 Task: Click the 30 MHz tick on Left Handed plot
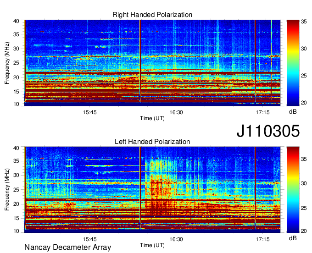coord(16,175)
